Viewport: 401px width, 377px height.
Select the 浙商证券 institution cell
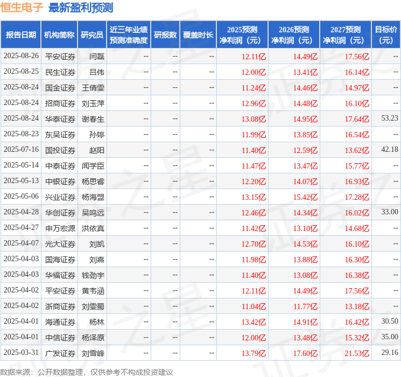60,306
